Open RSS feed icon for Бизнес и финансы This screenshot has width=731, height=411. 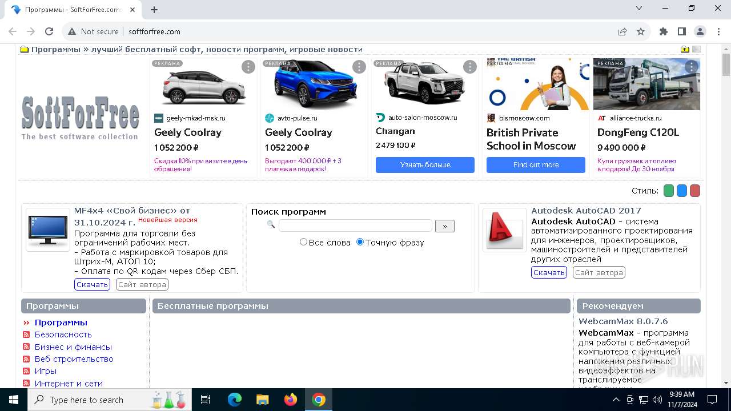click(x=26, y=347)
